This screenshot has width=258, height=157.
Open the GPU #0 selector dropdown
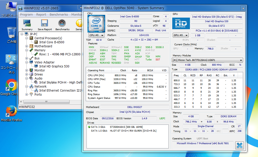(181, 35)
